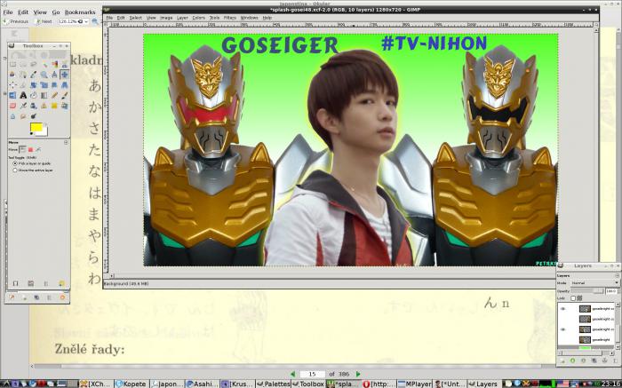
Task: Click the layer opacity value spinner
Action: coord(611,291)
